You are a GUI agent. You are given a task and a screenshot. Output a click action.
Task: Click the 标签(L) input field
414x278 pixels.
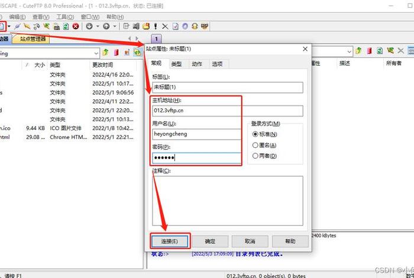tap(228, 88)
